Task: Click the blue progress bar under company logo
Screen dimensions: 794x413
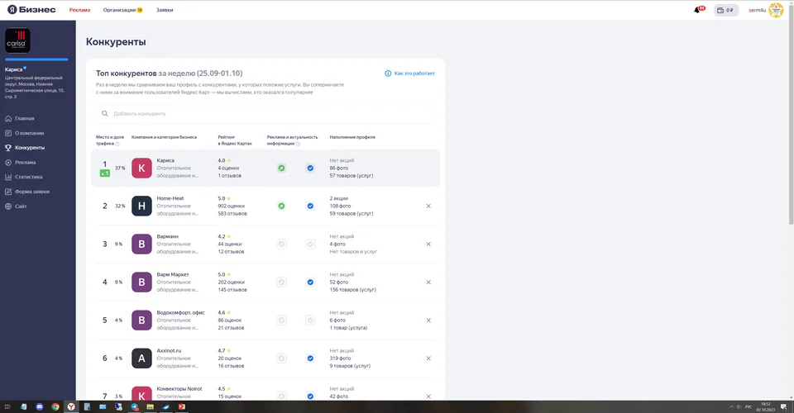Action: [x=36, y=59]
